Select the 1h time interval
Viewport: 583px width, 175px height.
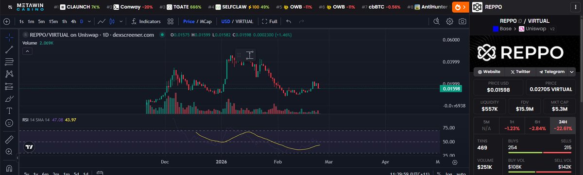click(x=64, y=21)
